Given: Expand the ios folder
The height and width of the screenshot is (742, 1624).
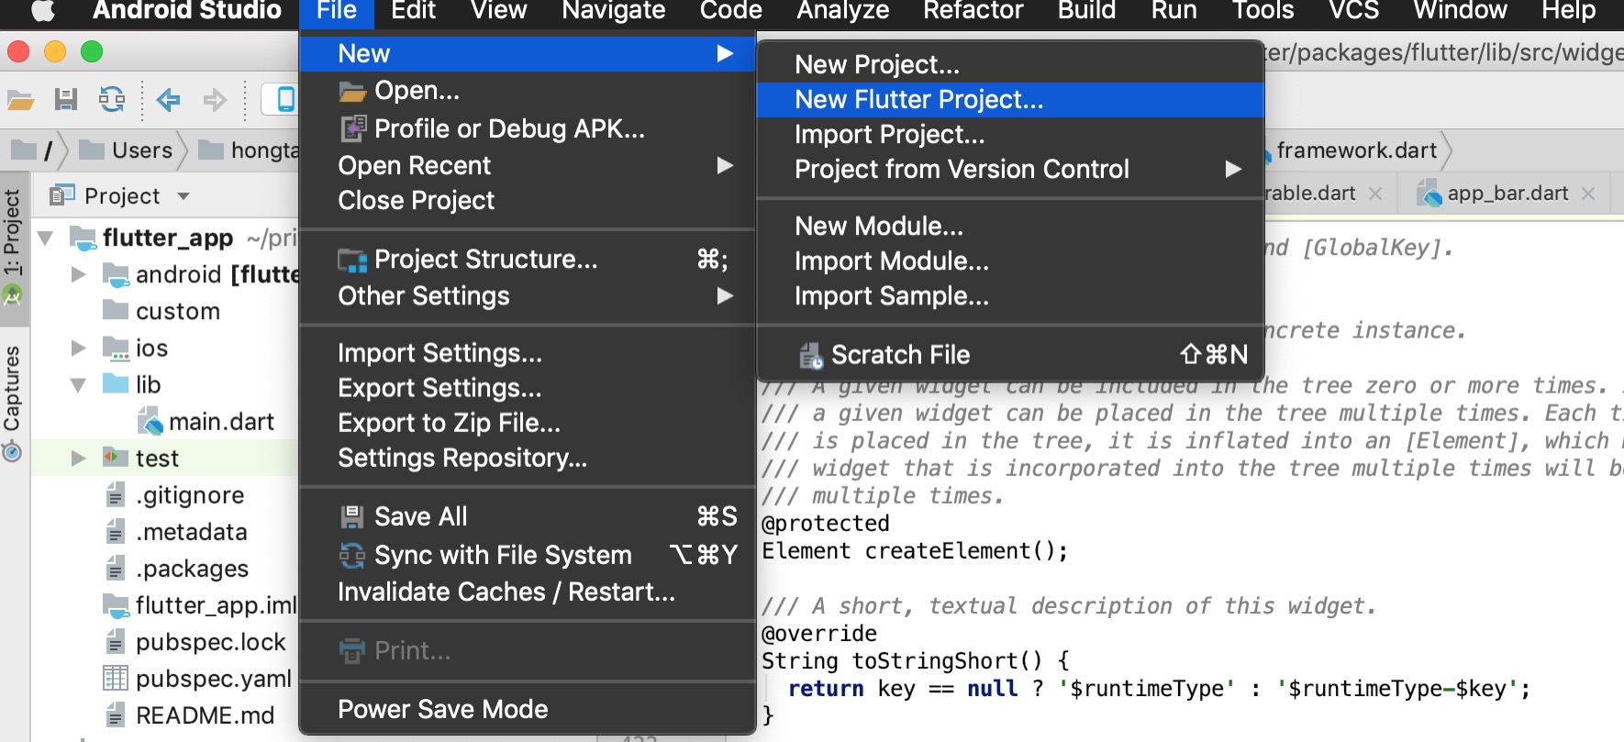Looking at the screenshot, I should (79, 348).
